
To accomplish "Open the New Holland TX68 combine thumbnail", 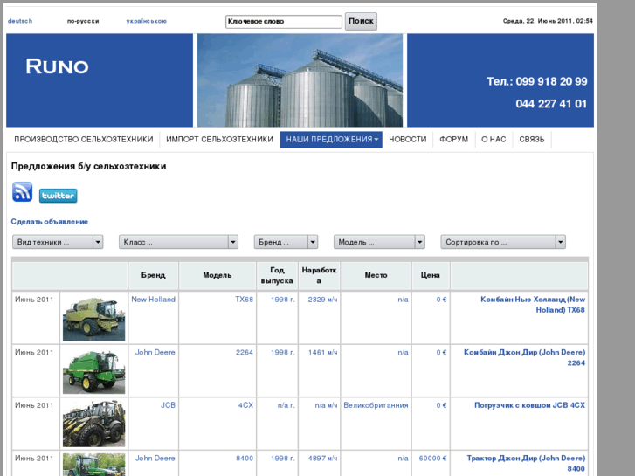I will [93, 318].
